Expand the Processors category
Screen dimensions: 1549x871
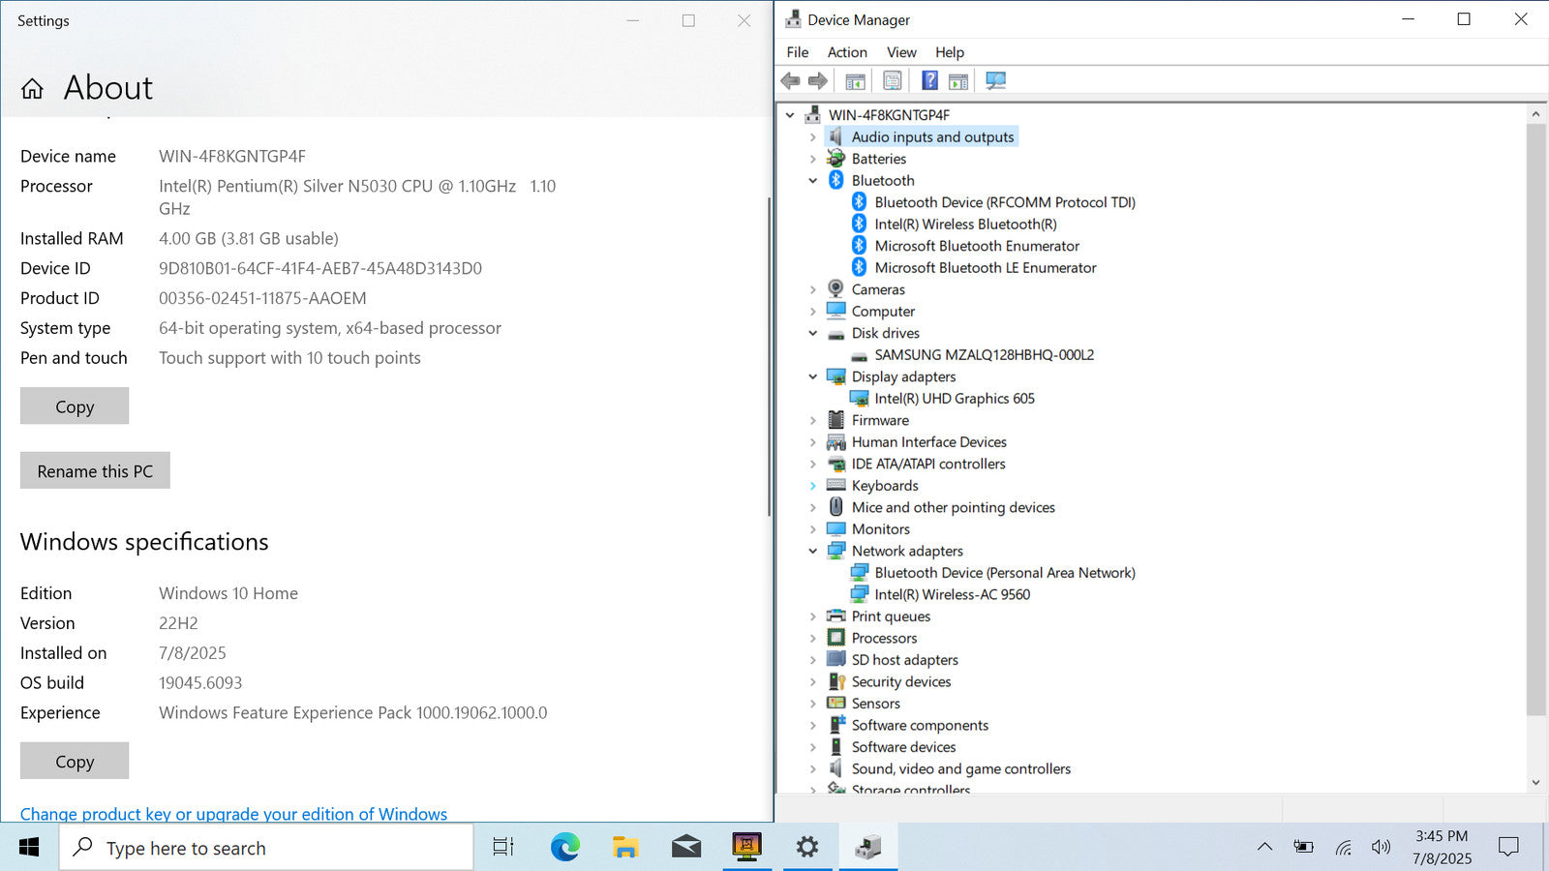[x=813, y=639]
